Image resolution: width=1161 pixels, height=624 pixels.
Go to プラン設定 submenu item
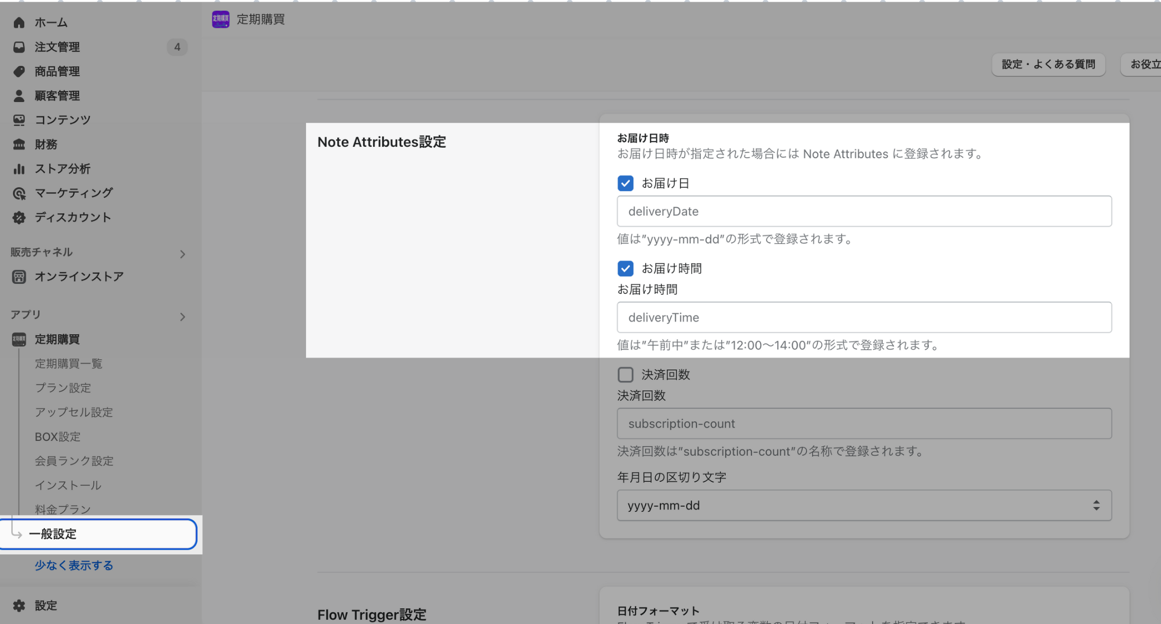(63, 388)
